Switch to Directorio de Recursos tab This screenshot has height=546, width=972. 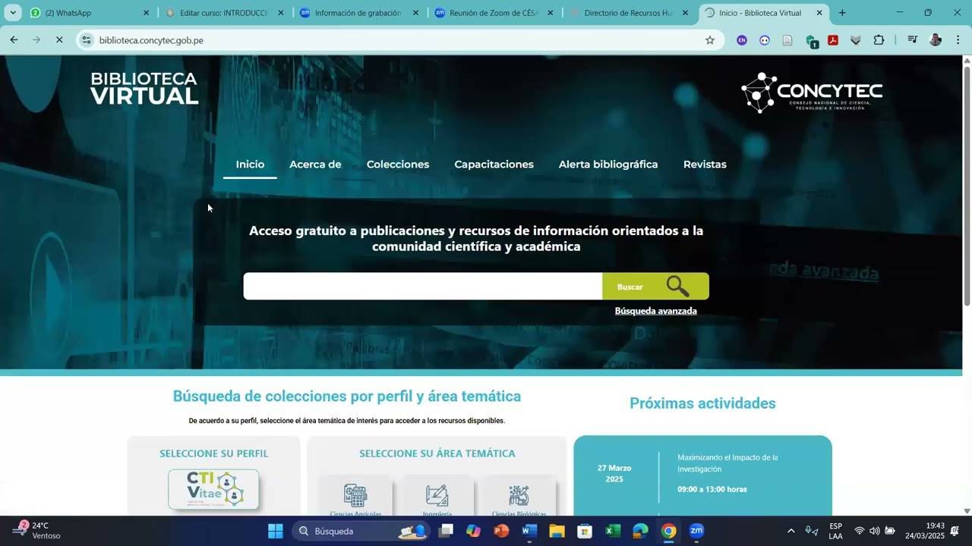click(630, 13)
